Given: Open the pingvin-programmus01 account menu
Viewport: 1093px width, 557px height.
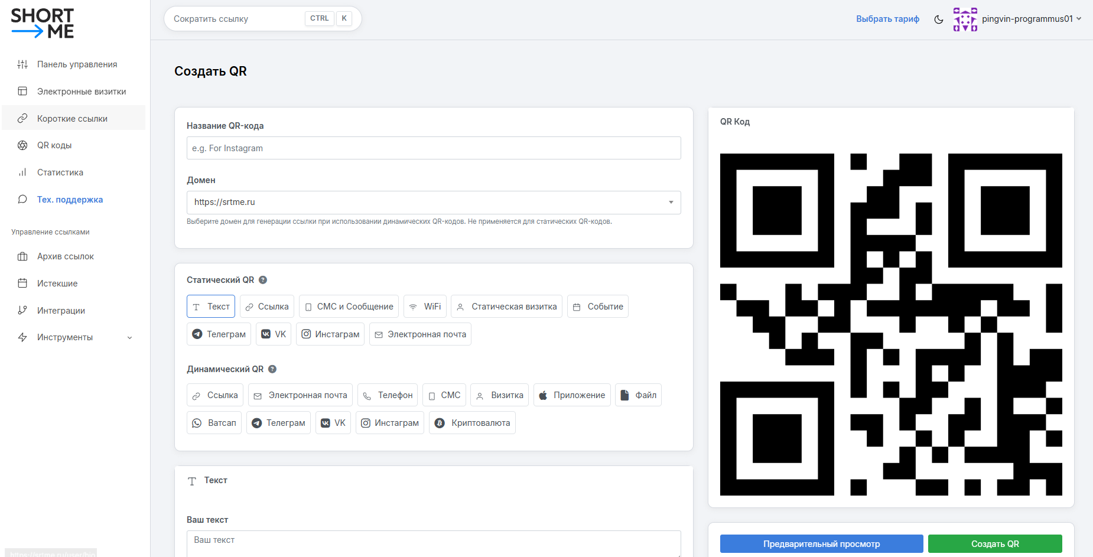Looking at the screenshot, I should (x=1017, y=19).
